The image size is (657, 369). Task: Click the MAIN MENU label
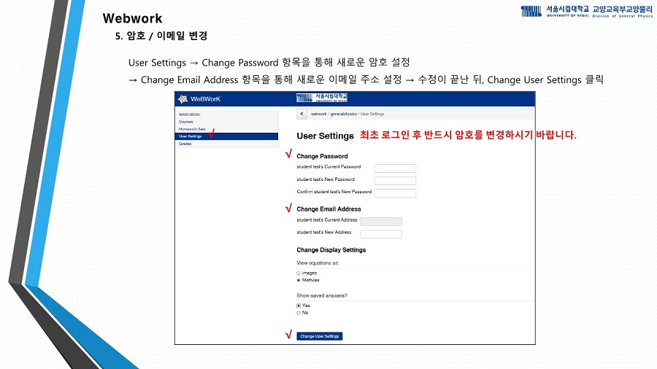[189, 114]
